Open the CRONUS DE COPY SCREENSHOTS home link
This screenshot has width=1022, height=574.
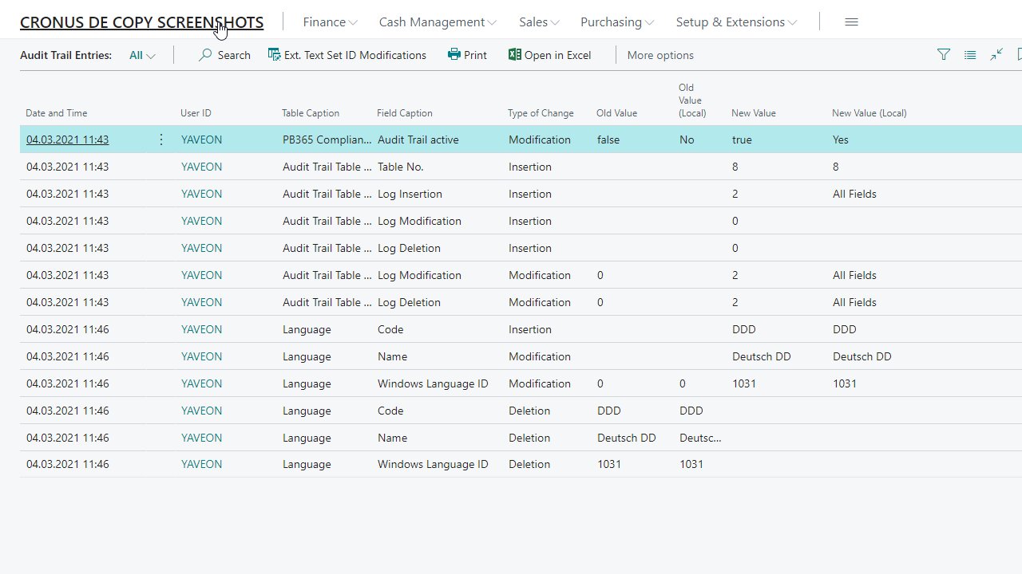coord(141,22)
